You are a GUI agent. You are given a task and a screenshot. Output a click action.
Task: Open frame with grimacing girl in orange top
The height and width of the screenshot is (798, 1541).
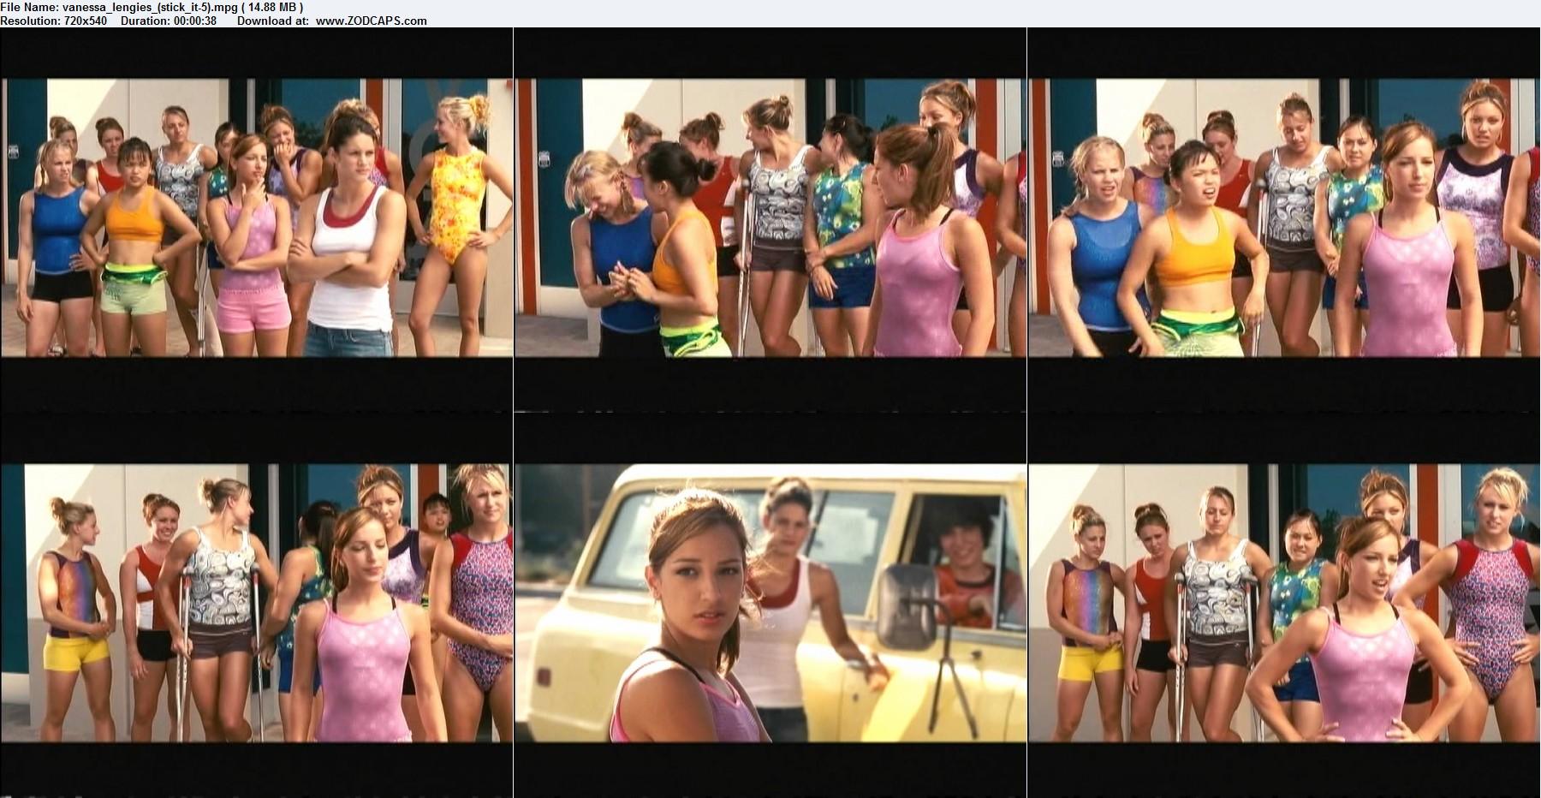1284,217
